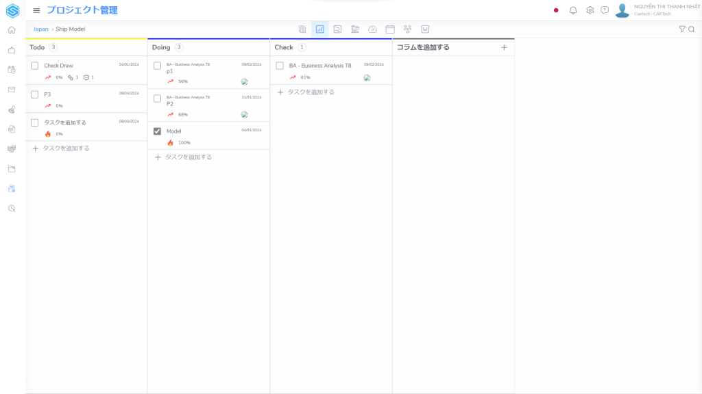Viewport: 702px width, 394px height.
Task: Open the task filter funnel
Action: [681, 29]
